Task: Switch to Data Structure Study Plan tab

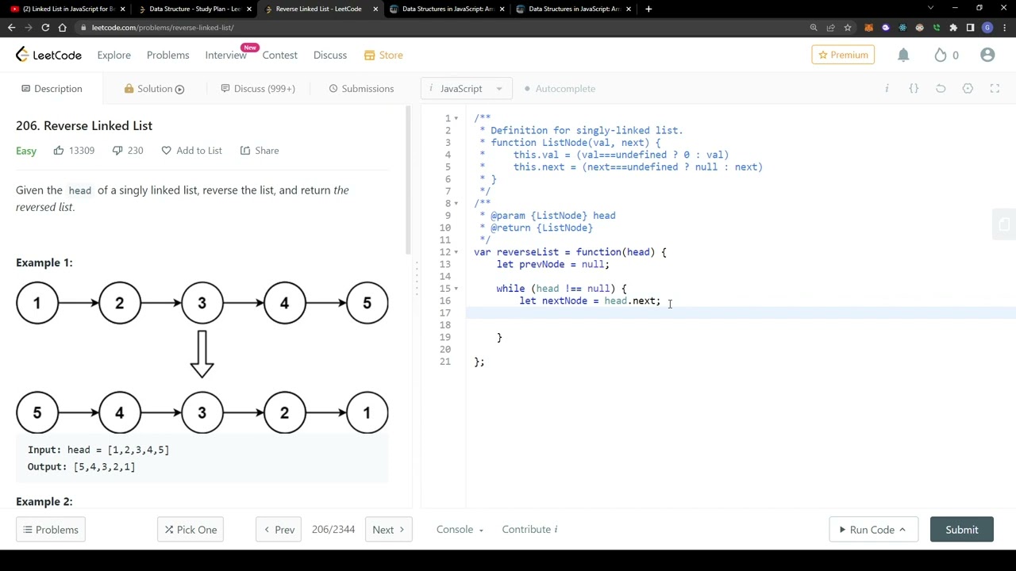Action: click(194, 9)
